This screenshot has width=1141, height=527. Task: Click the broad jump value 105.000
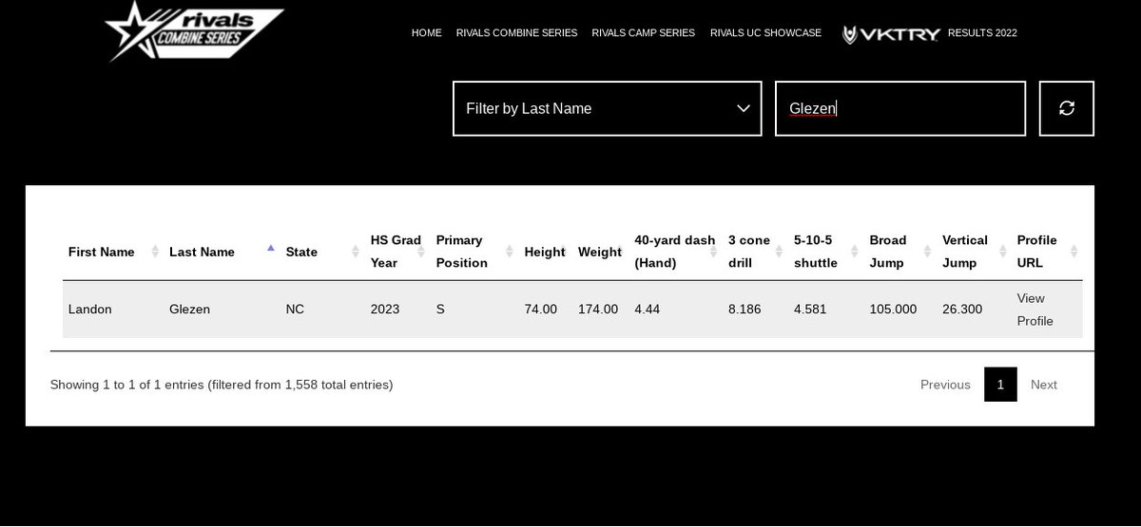click(x=893, y=310)
